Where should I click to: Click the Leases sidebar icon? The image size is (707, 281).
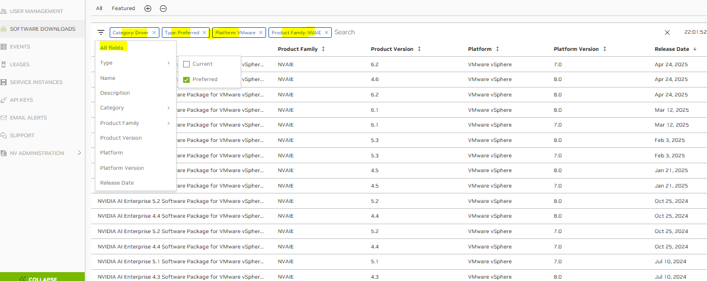coord(4,64)
